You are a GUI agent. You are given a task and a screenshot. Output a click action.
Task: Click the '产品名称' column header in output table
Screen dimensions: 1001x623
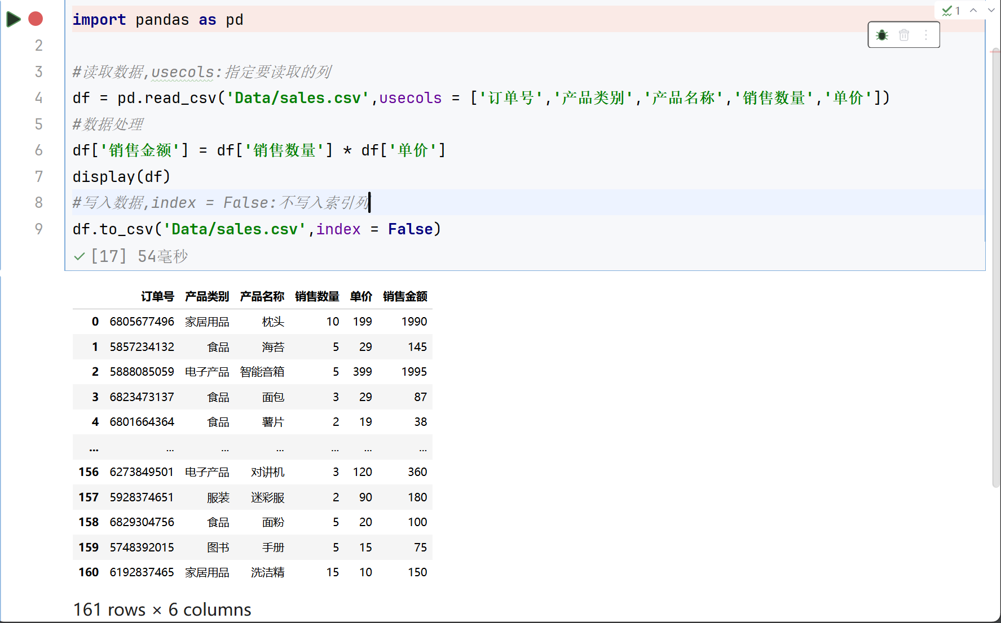click(x=262, y=297)
